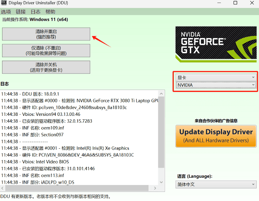Image resolution: width=259 pixels, height=201 pixels.
Task: Select log line INF 名称: oem109.inf
Action: click(x=32, y=128)
